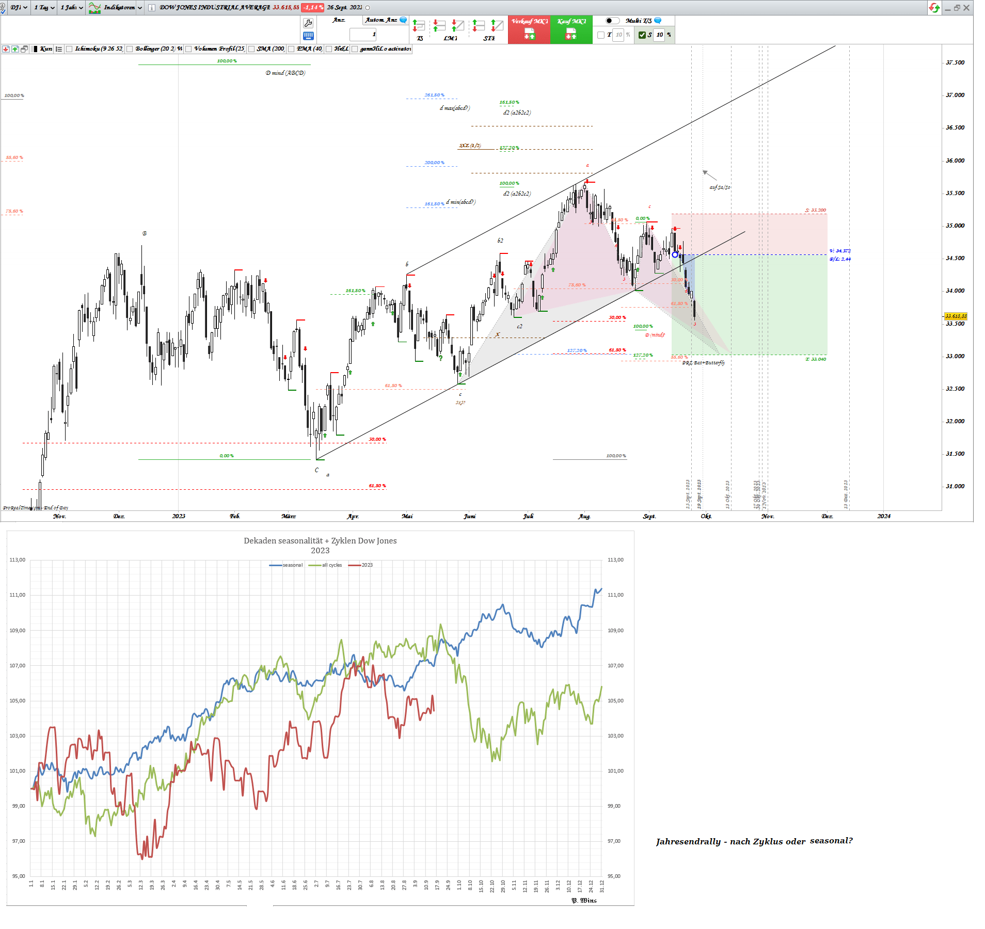Click the Verkauf MKT sell button

coord(529,29)
